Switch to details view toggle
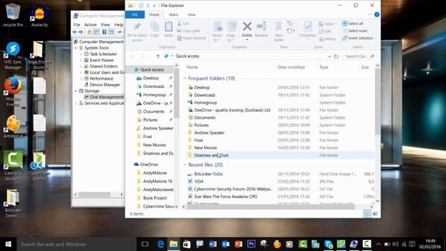The height and width of the screenshot is (251, 446). click(x=367, y=214)
